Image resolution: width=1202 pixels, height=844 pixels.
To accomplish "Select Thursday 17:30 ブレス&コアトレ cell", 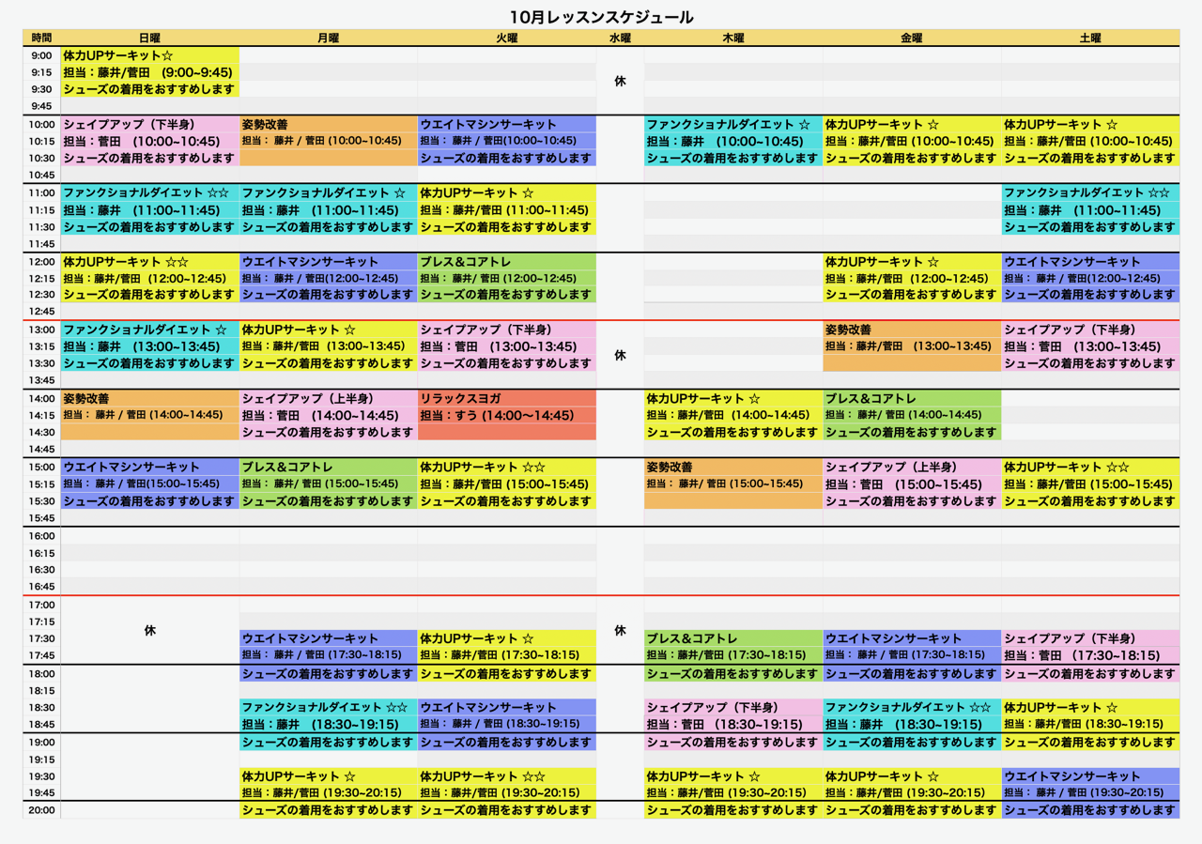I will coord(733,638).
